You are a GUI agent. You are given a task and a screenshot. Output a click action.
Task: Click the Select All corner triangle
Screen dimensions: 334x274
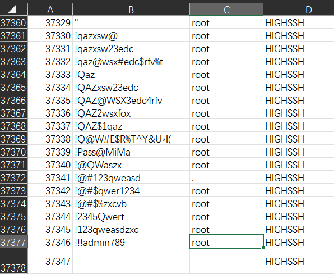[12, 10]
